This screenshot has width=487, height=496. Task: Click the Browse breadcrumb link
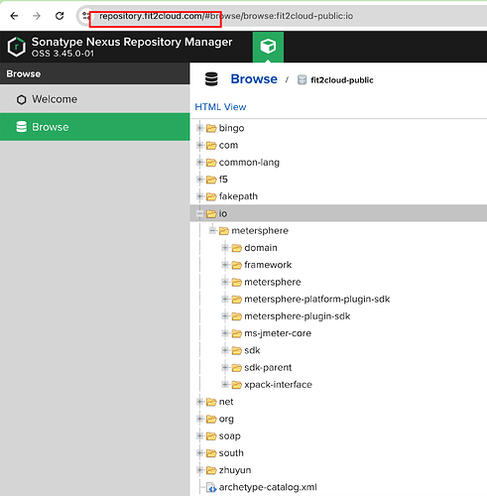click(254, 79)
